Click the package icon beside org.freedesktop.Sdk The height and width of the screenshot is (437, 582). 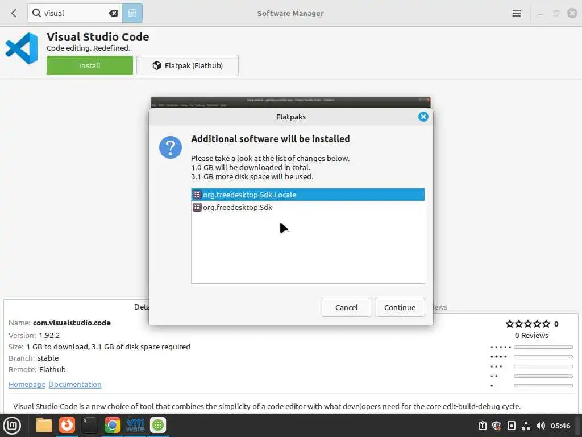(197, 207)
